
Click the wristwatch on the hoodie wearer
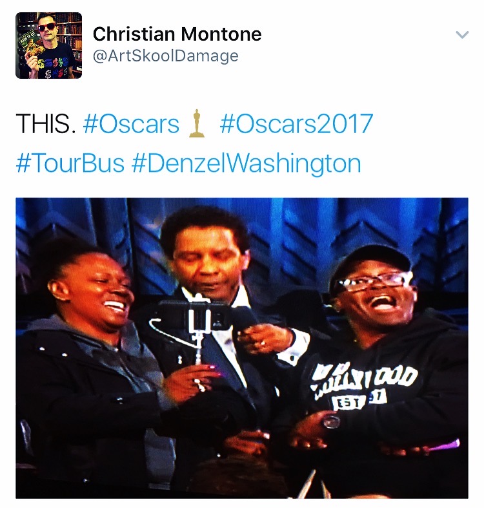click(330, 422)
